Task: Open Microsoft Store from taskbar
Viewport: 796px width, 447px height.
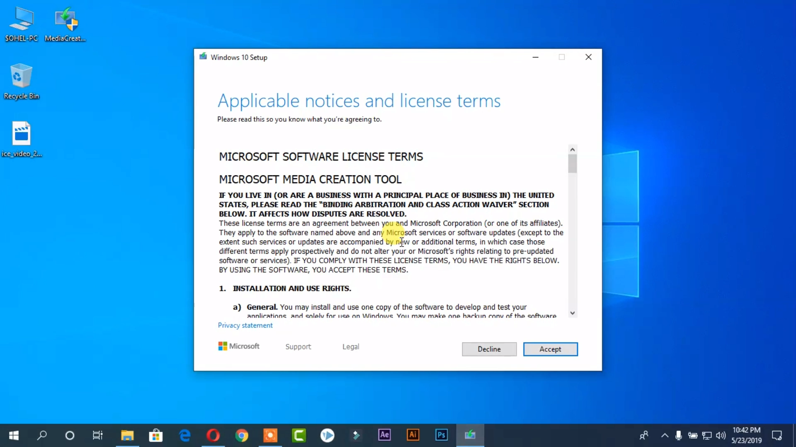Action: coord(156,435)
